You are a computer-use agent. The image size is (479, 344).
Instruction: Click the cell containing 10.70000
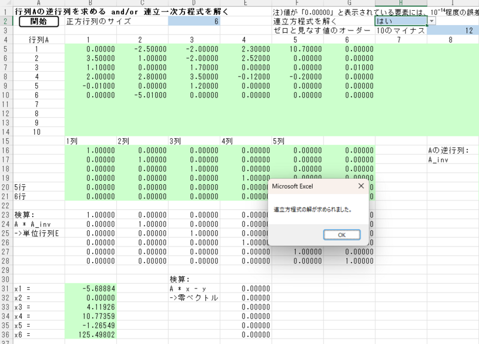tap(298, 49)
